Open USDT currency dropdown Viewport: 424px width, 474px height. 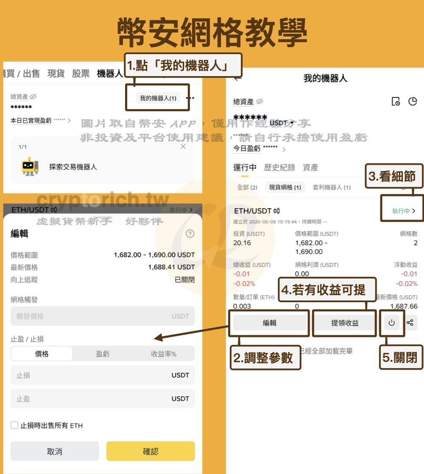(x=282, y=123)
